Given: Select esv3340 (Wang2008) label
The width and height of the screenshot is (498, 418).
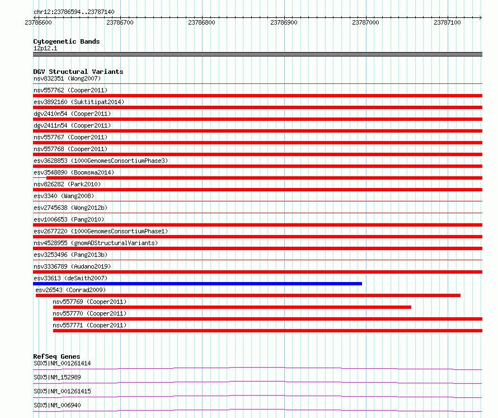Looking at the screenshot, I should tap(64, 196).
